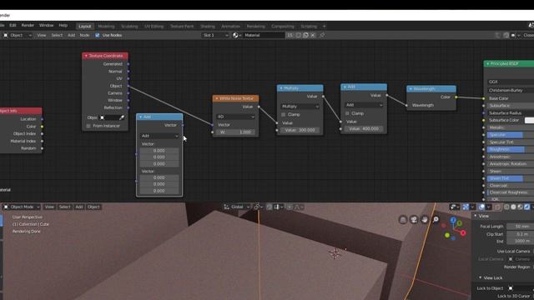534x300 pixels.
Task: Open node editor Node menu
Action: point(84,35)
